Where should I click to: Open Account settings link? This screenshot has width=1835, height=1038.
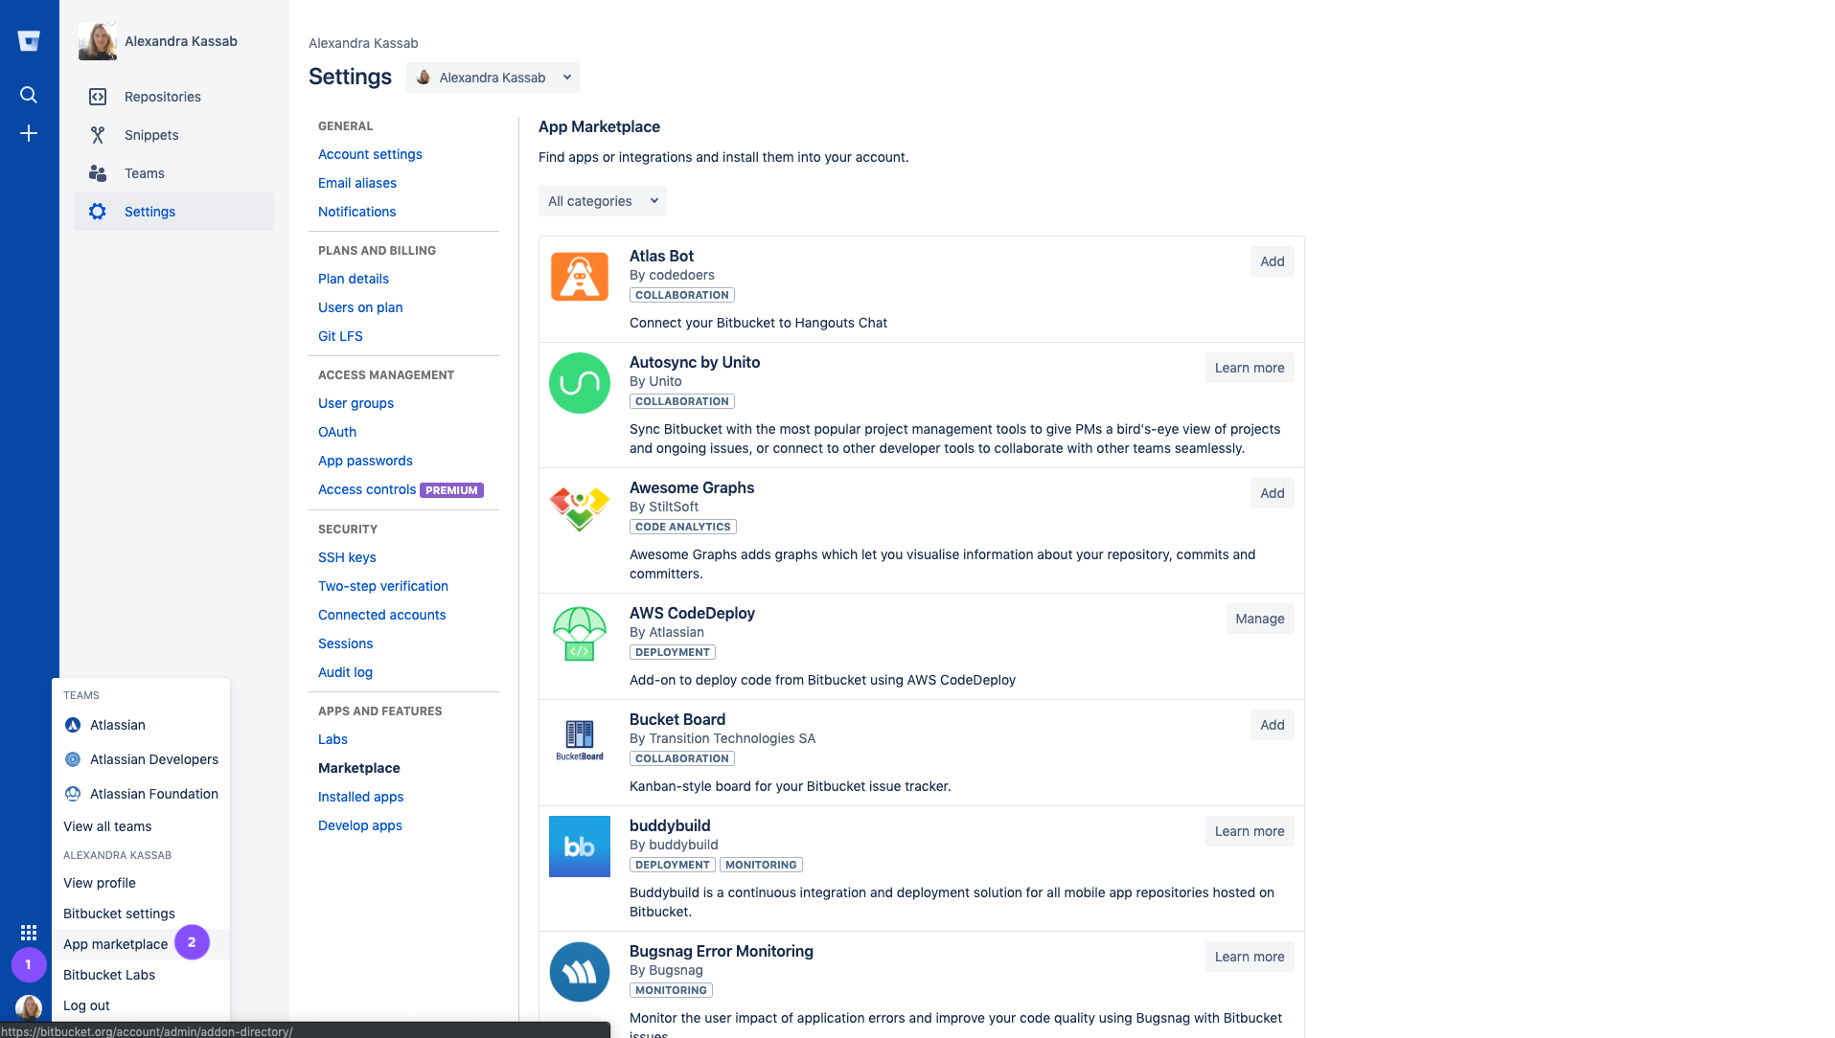tap(370, 154)
